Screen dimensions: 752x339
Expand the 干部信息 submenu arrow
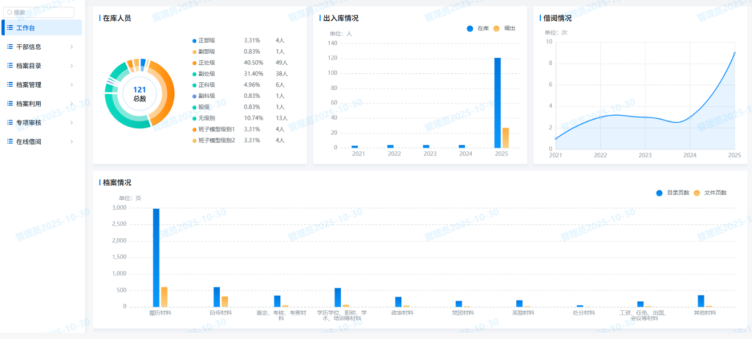[72, 47]
